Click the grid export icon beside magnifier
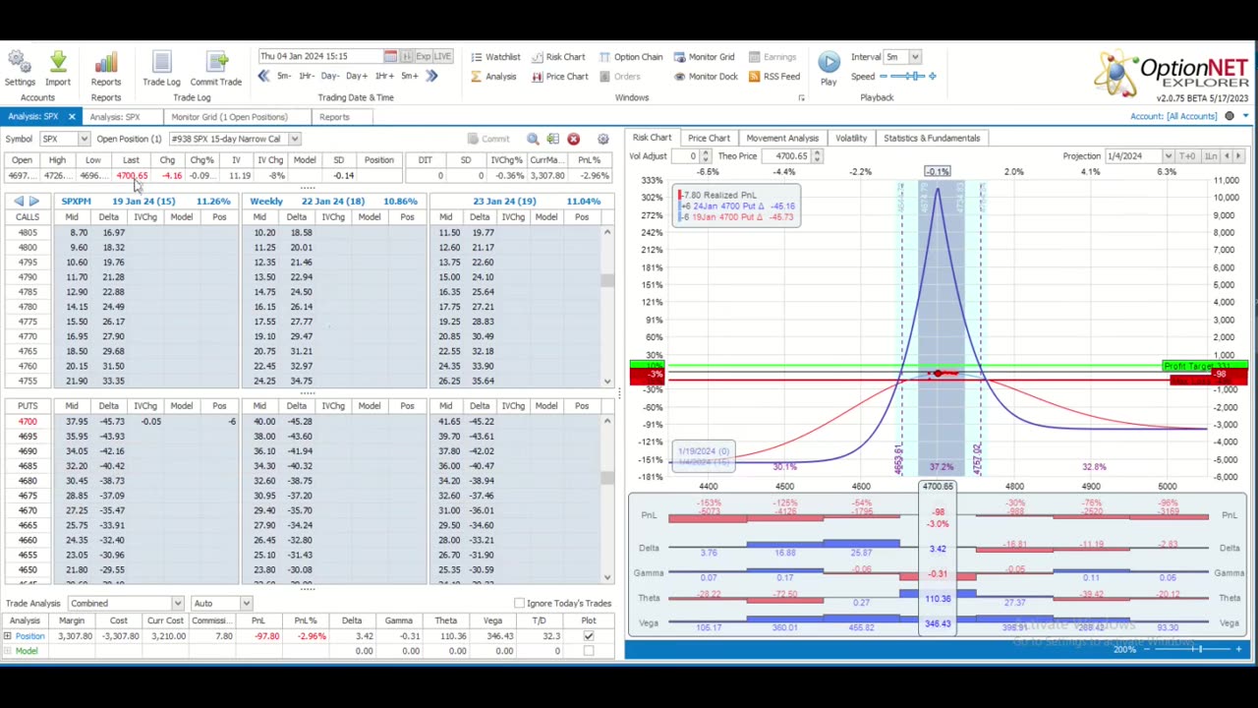The height and width of the screenshot is (708, 1258). 553,139
